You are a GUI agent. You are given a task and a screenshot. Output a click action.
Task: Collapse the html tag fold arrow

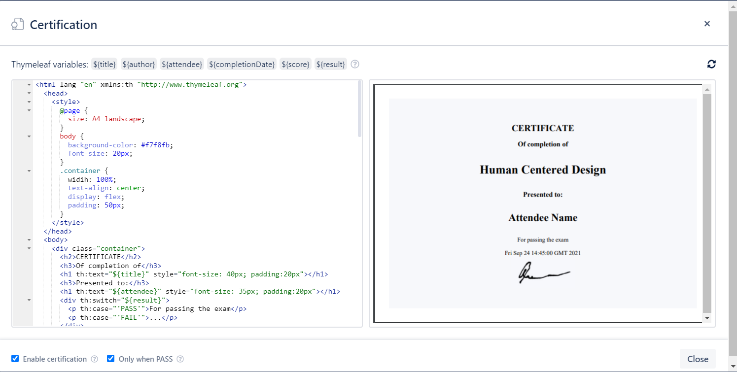[x=29, y=85]
